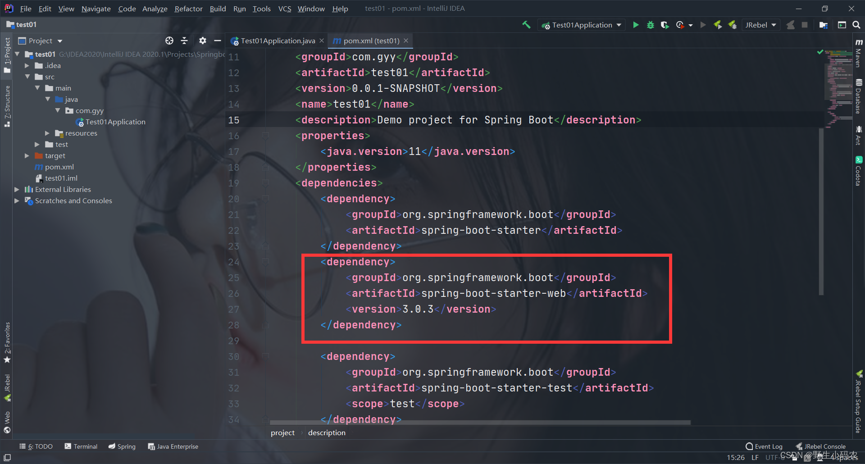The width and height of the screenshot is (865, 464).
Task: Expand the .idea folder
Action: click(x=27, y=66)
